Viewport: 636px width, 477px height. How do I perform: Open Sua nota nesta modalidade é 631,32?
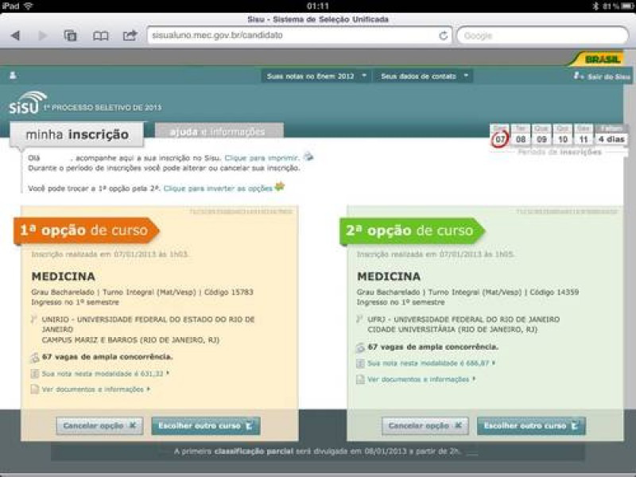[106, 374]
